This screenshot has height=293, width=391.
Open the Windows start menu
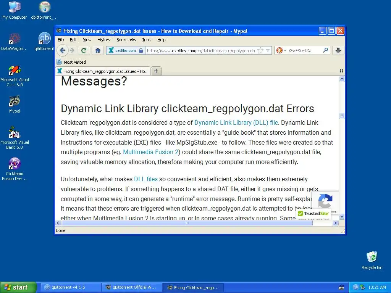[x=18, y=287]
